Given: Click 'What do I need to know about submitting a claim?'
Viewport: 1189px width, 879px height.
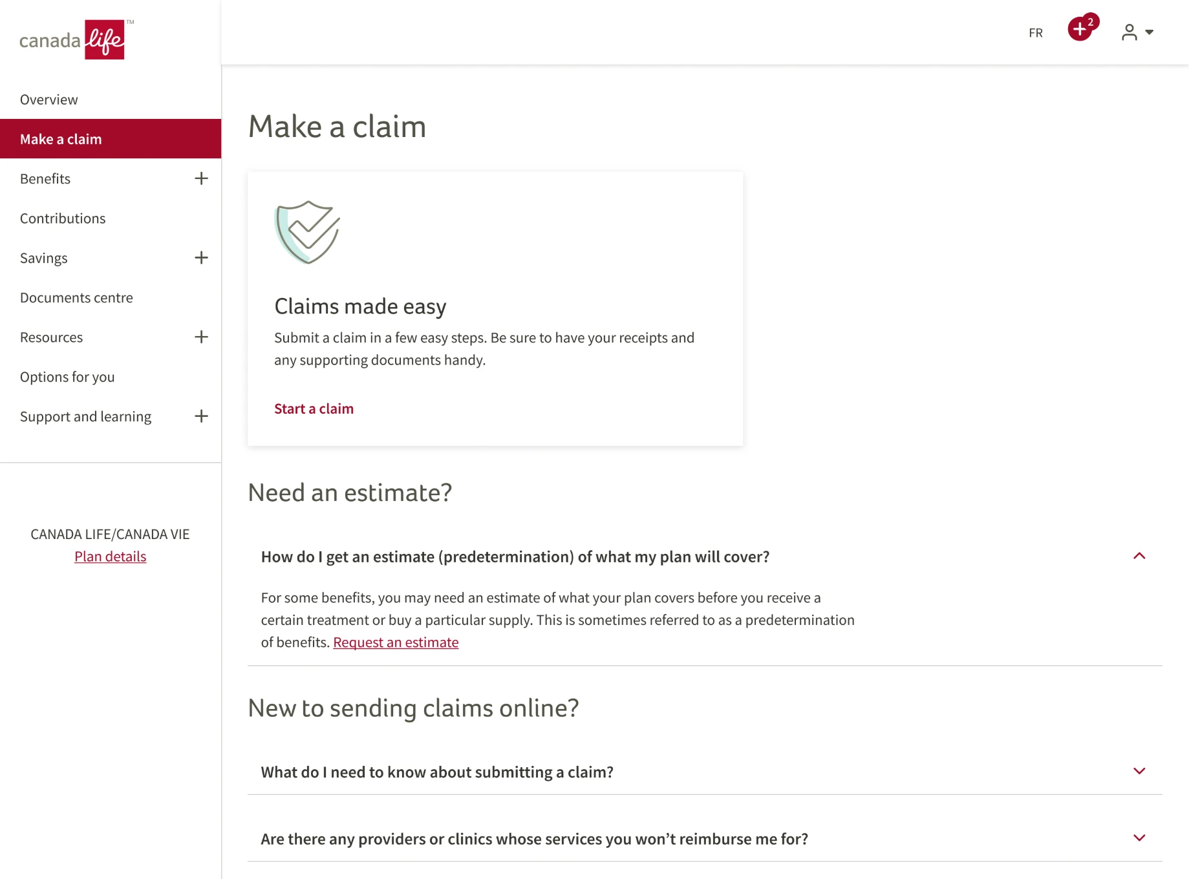Looking at the screenshot, I should tap(437, 772).
